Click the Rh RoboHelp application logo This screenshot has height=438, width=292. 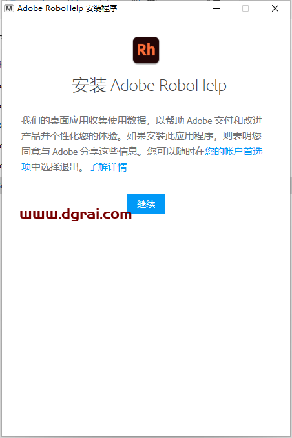[146, 50]
